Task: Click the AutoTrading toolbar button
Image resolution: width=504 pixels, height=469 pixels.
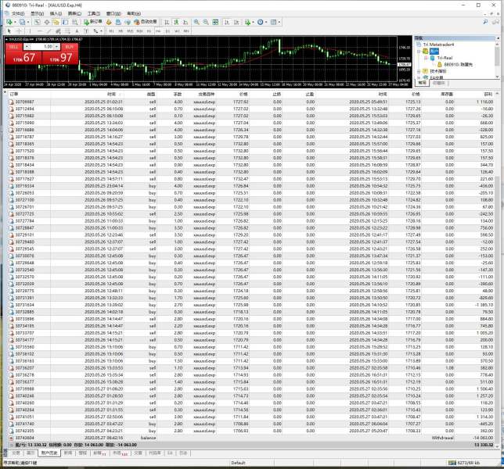Action: click(145, 22)
